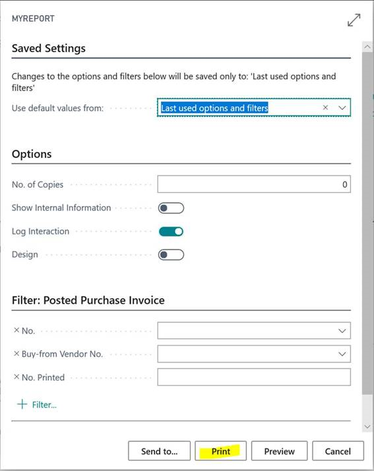Screen dimensions: 374x471
Task: Expand the dialog with the diagonal arrow icon
Action: [x=354, y=20]
